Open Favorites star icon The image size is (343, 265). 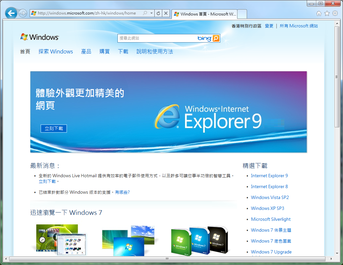click(327, 13)
